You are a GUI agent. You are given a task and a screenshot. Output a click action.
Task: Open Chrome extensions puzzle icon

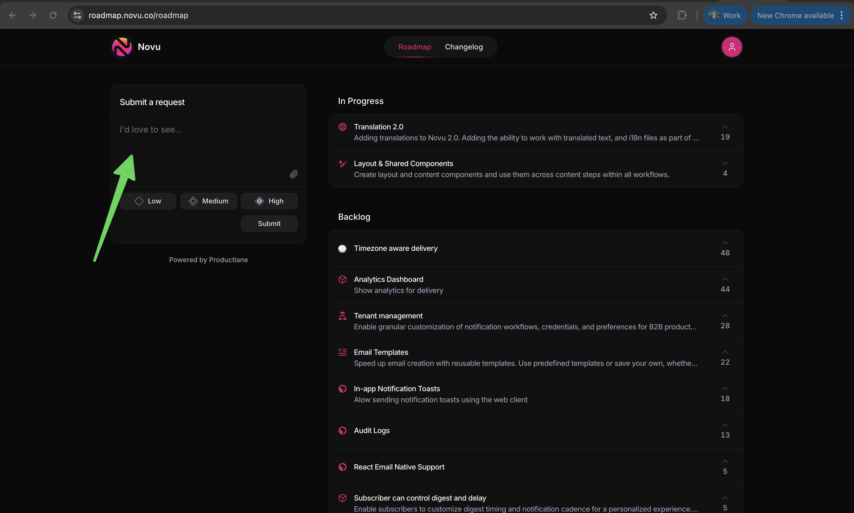click(x=681, y=15)
